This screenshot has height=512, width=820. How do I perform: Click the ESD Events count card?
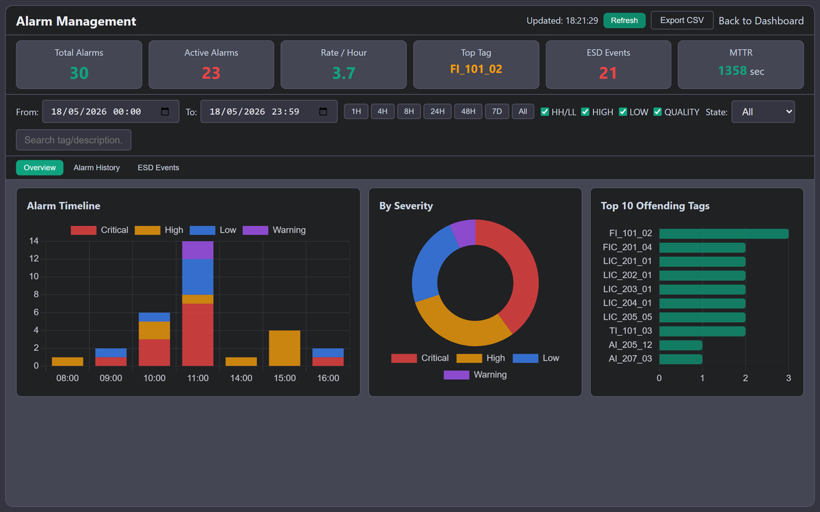pos(608,64)
